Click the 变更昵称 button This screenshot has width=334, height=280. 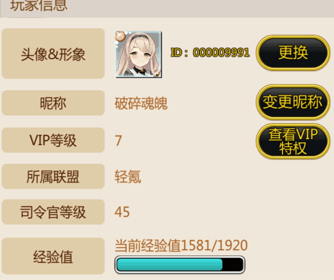click(x=293, y=102)
